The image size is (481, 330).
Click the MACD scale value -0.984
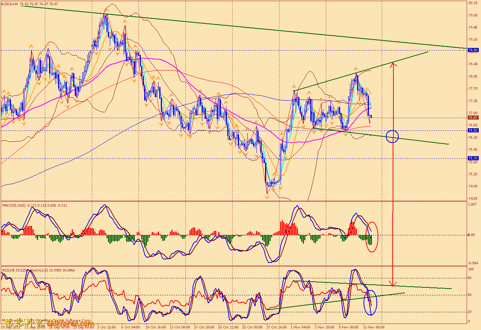473,263
